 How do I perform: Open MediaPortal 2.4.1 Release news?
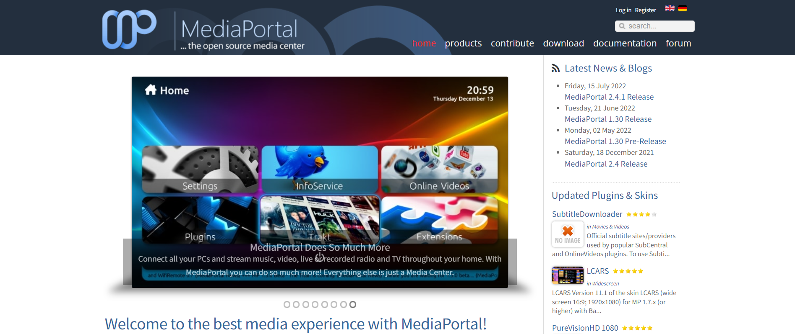(x=609, y=97)
